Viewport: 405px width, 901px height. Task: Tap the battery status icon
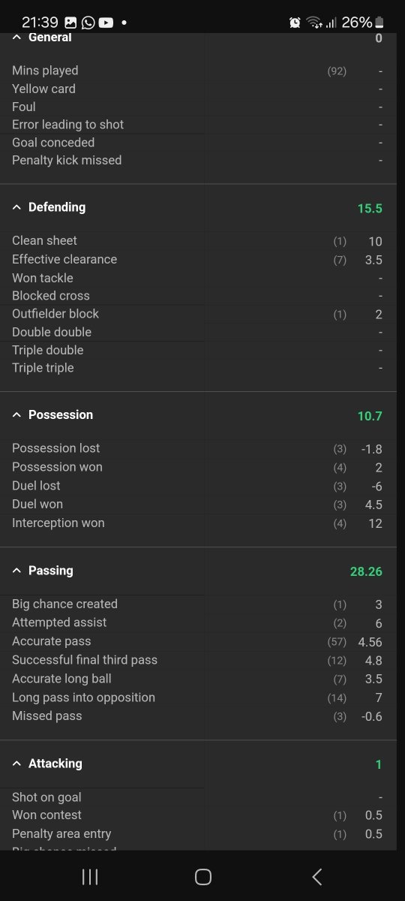tap(379, 23)
